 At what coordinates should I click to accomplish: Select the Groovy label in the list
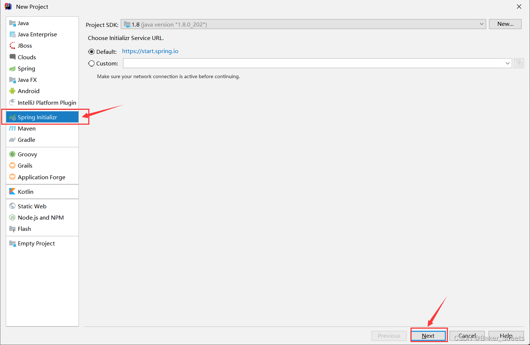click(x=27, y=155)
